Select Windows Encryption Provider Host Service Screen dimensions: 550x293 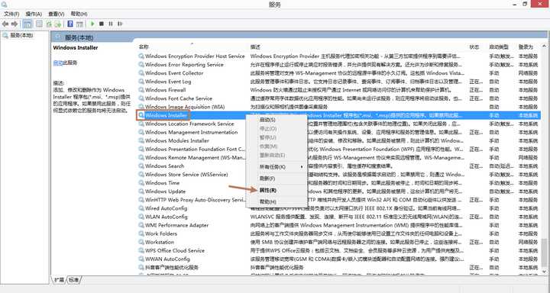[x=339, y=56]
